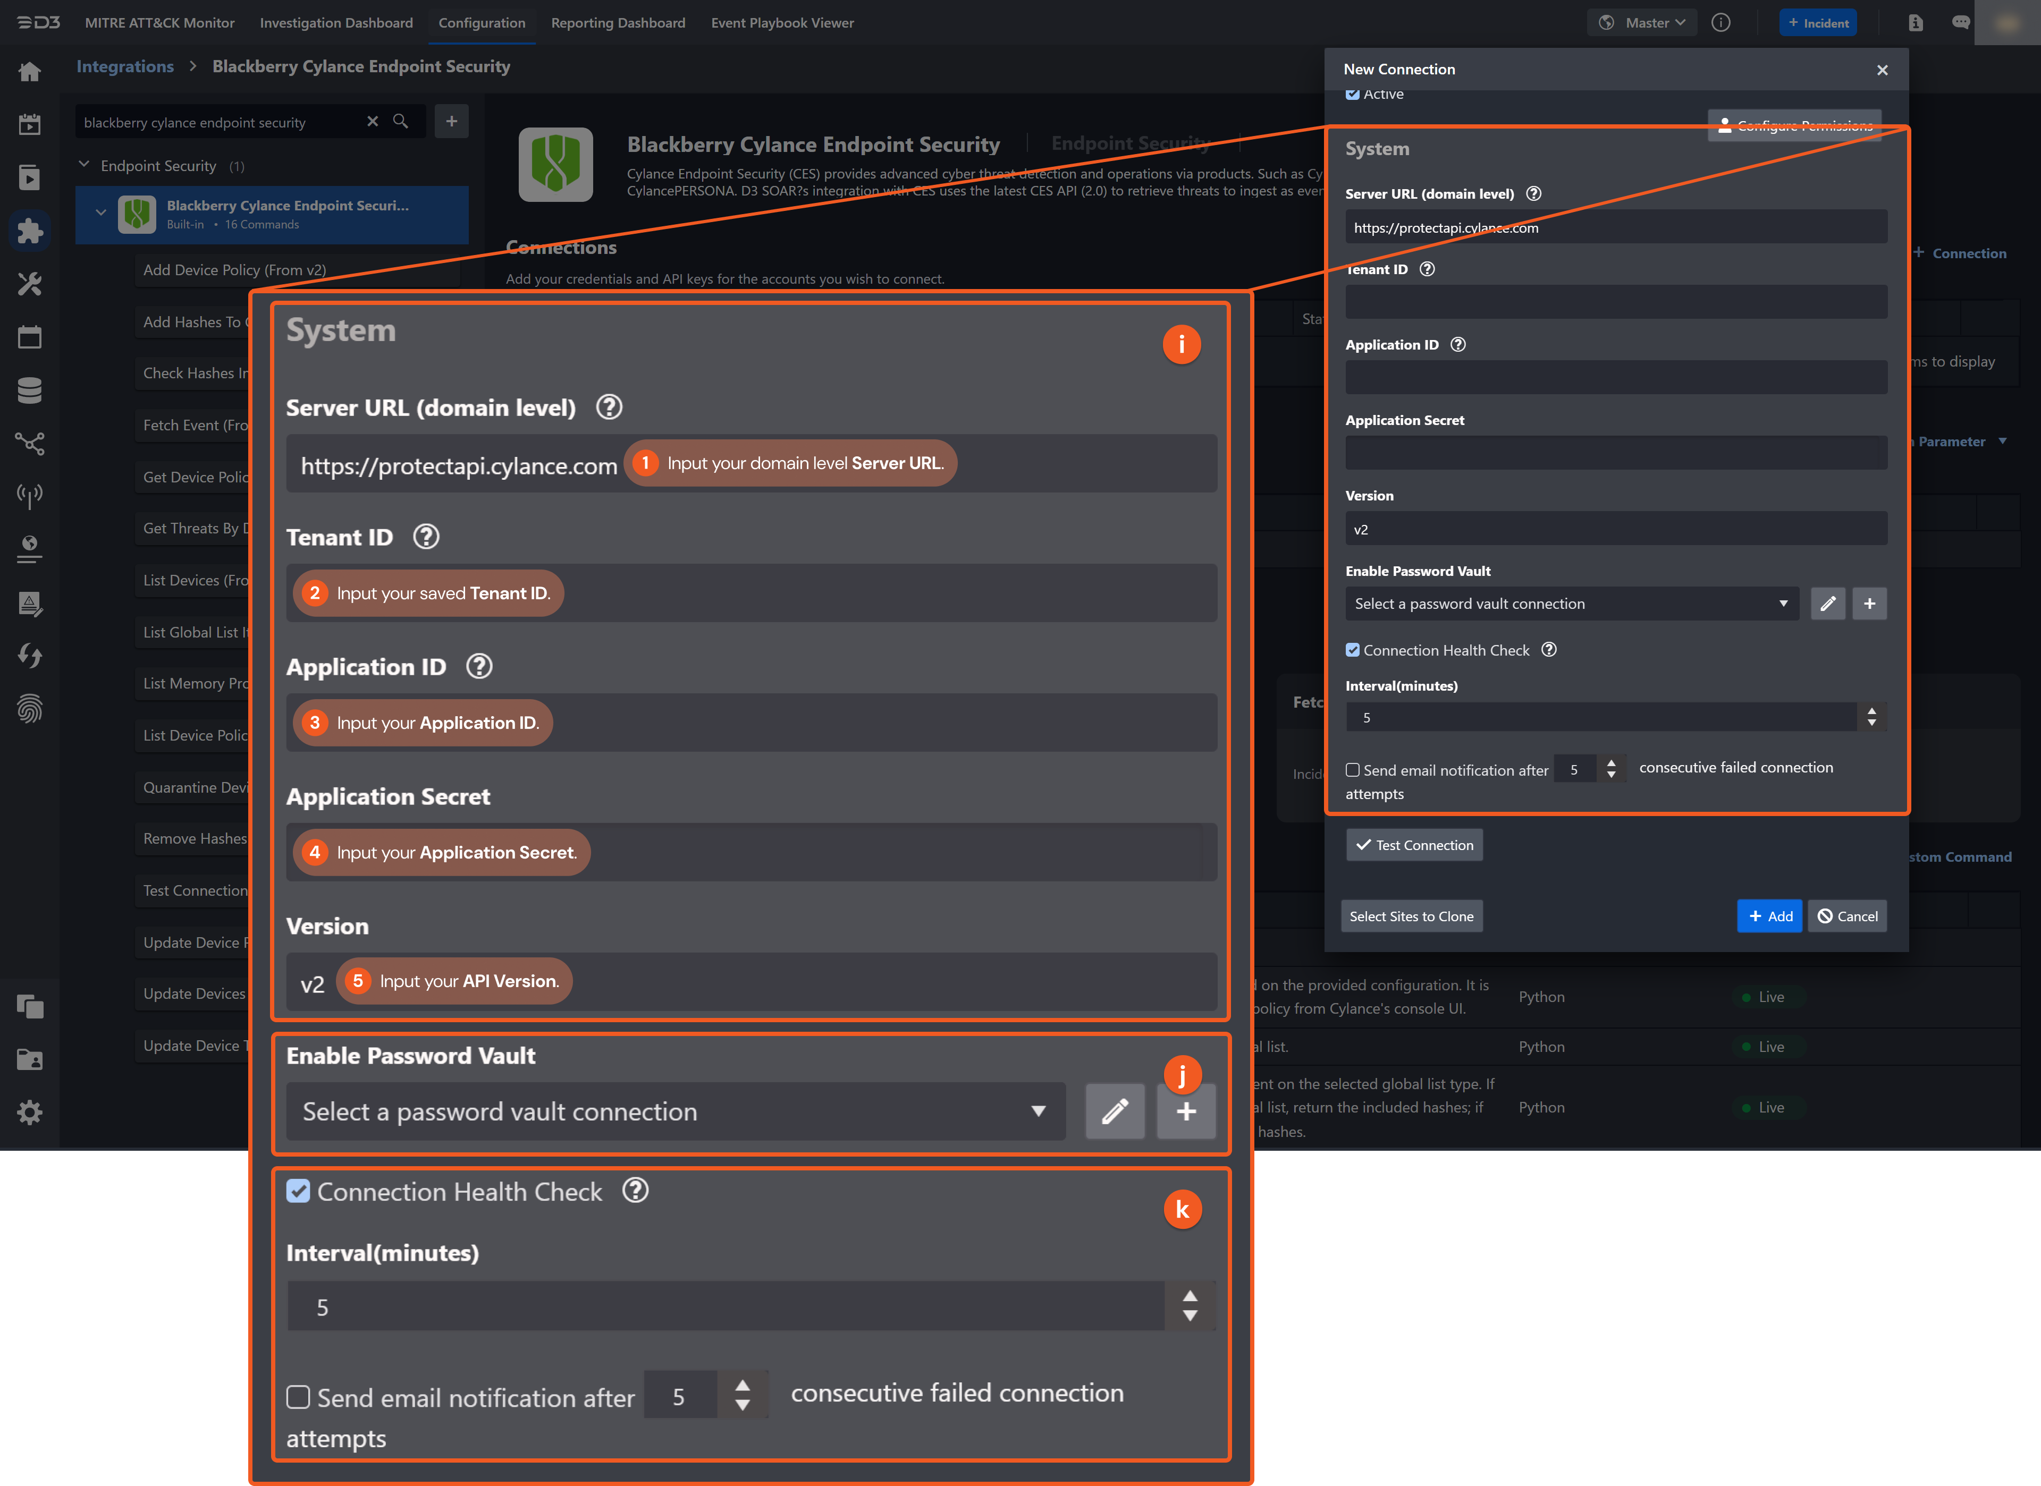Select the Integrations puzzle icon in the sidebar
The image size is (2041, 1486).
pos(30,230)
